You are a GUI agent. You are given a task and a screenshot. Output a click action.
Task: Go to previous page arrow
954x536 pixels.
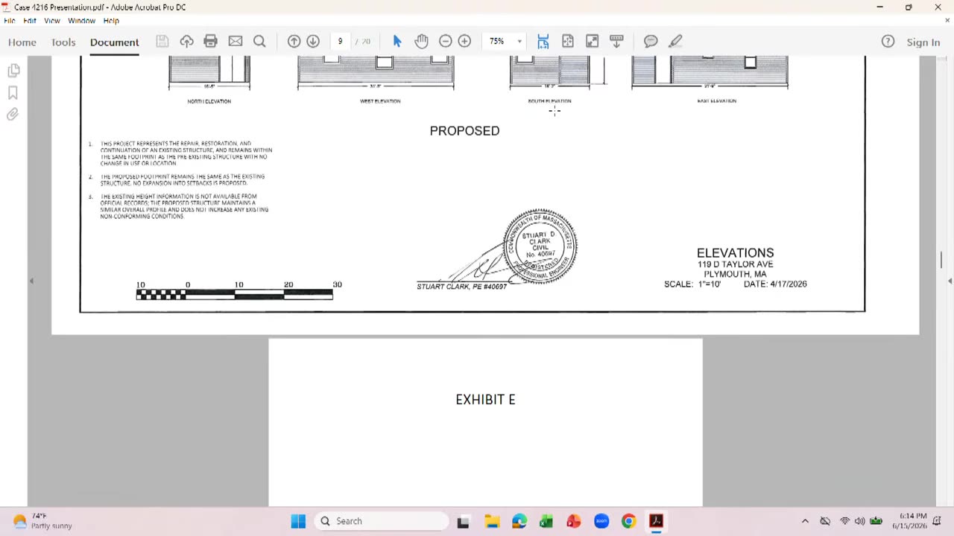[x=294, y=41]
